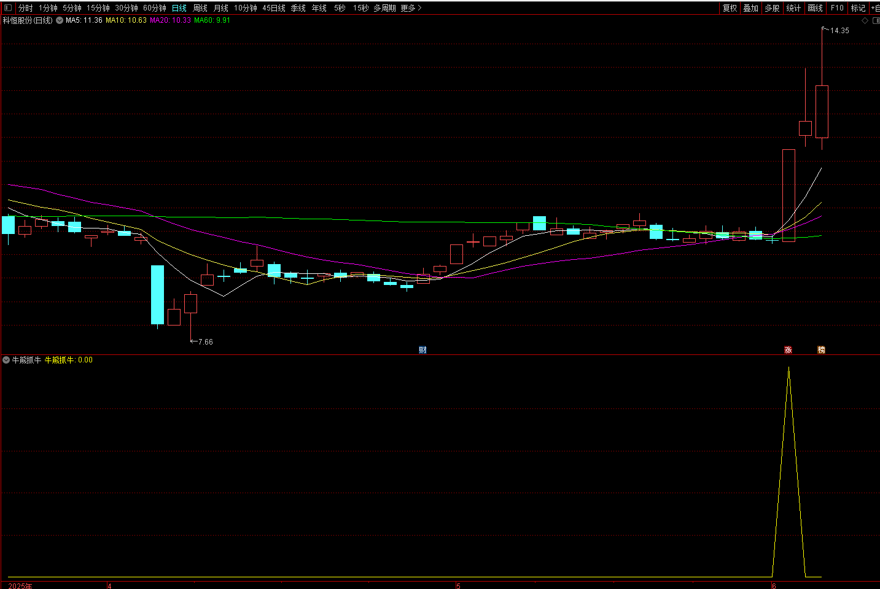Click the +自 add to watchlist button

[875, 8]
